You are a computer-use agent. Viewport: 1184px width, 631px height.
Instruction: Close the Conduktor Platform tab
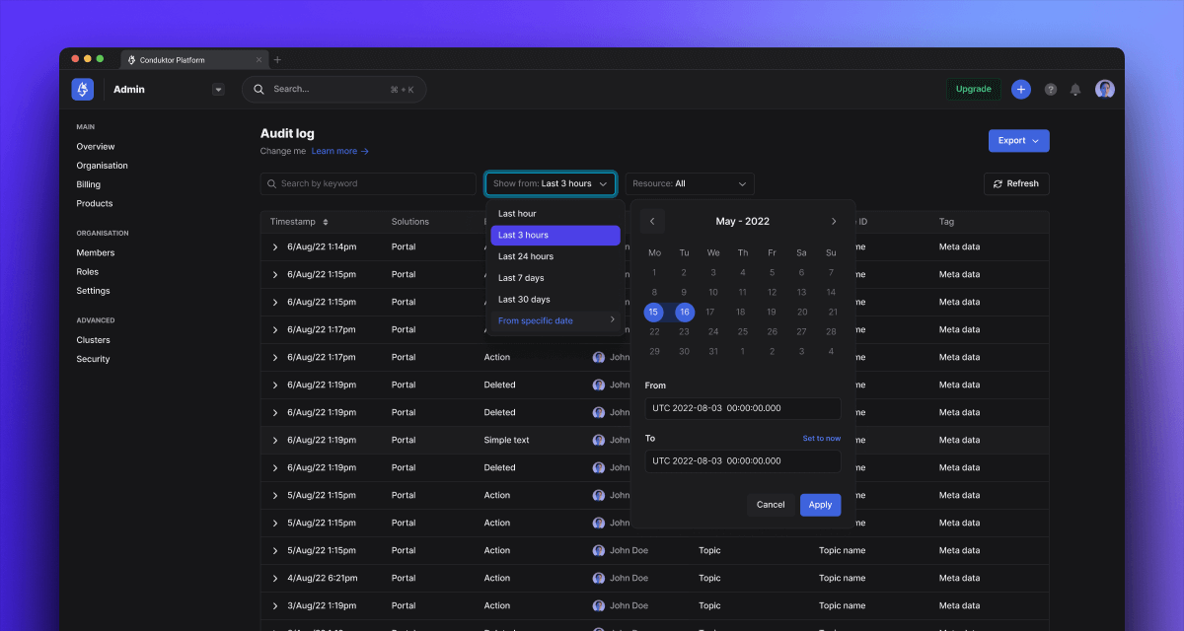tap(259, 60)
